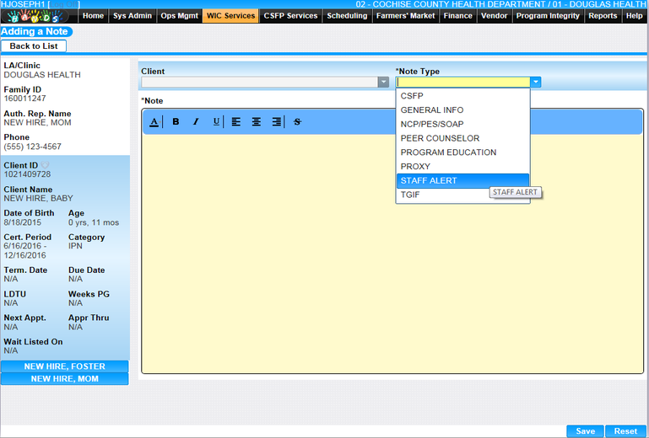Apply strikethrough formatting to note text

(297, 122)
